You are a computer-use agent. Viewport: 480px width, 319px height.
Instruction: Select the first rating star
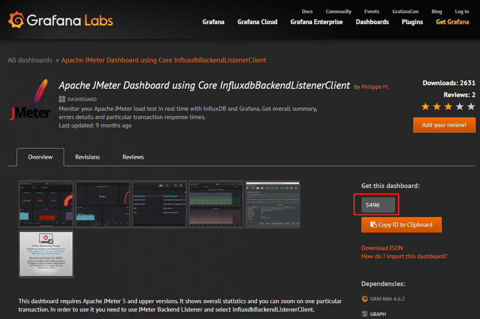click(425, 106)
